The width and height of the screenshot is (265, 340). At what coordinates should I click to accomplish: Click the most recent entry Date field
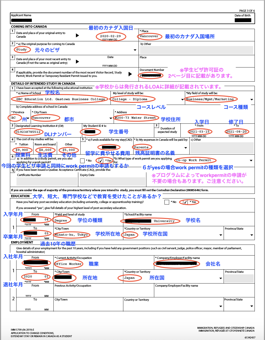(x=110, y=62)
